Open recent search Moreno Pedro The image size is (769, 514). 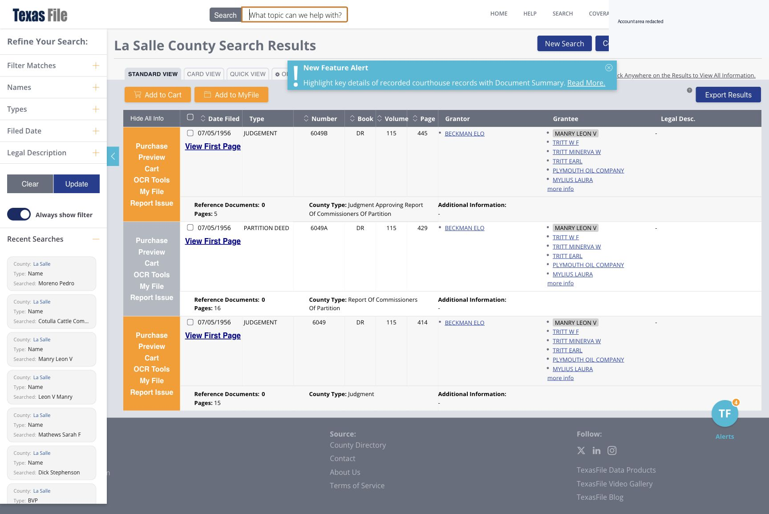pyautogui.click(x=52, y=274)
